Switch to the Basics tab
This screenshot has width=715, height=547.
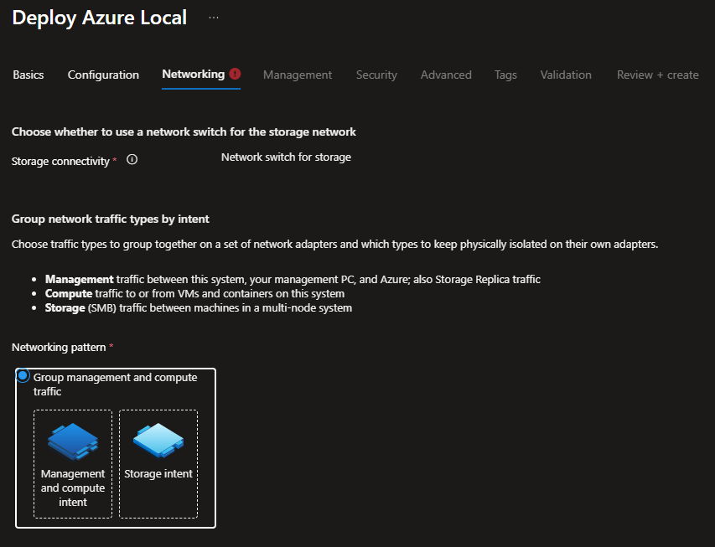tap(28, 75)
